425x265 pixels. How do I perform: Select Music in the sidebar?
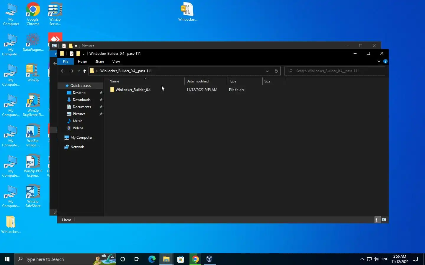click(77, 121)
